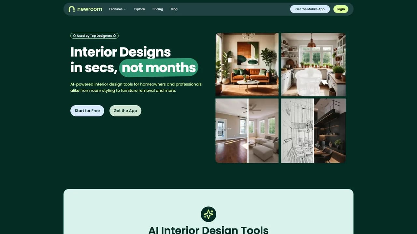The image size is (417, 234).
Task: Click the highlighted 'not months' text
Action: coord(159,68)
